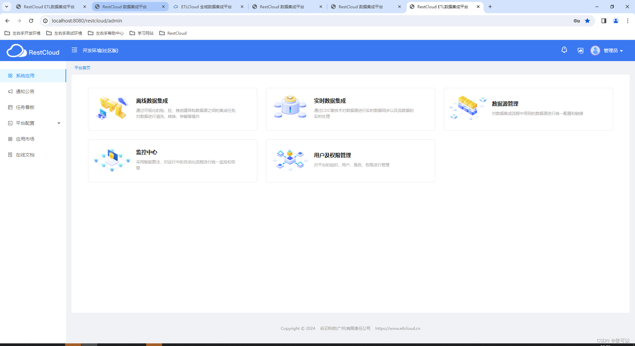Image resolution: width=635 pixels, height=346 pixels.
Task: Click the image icon next to the bell
Action: coord(580,50)
